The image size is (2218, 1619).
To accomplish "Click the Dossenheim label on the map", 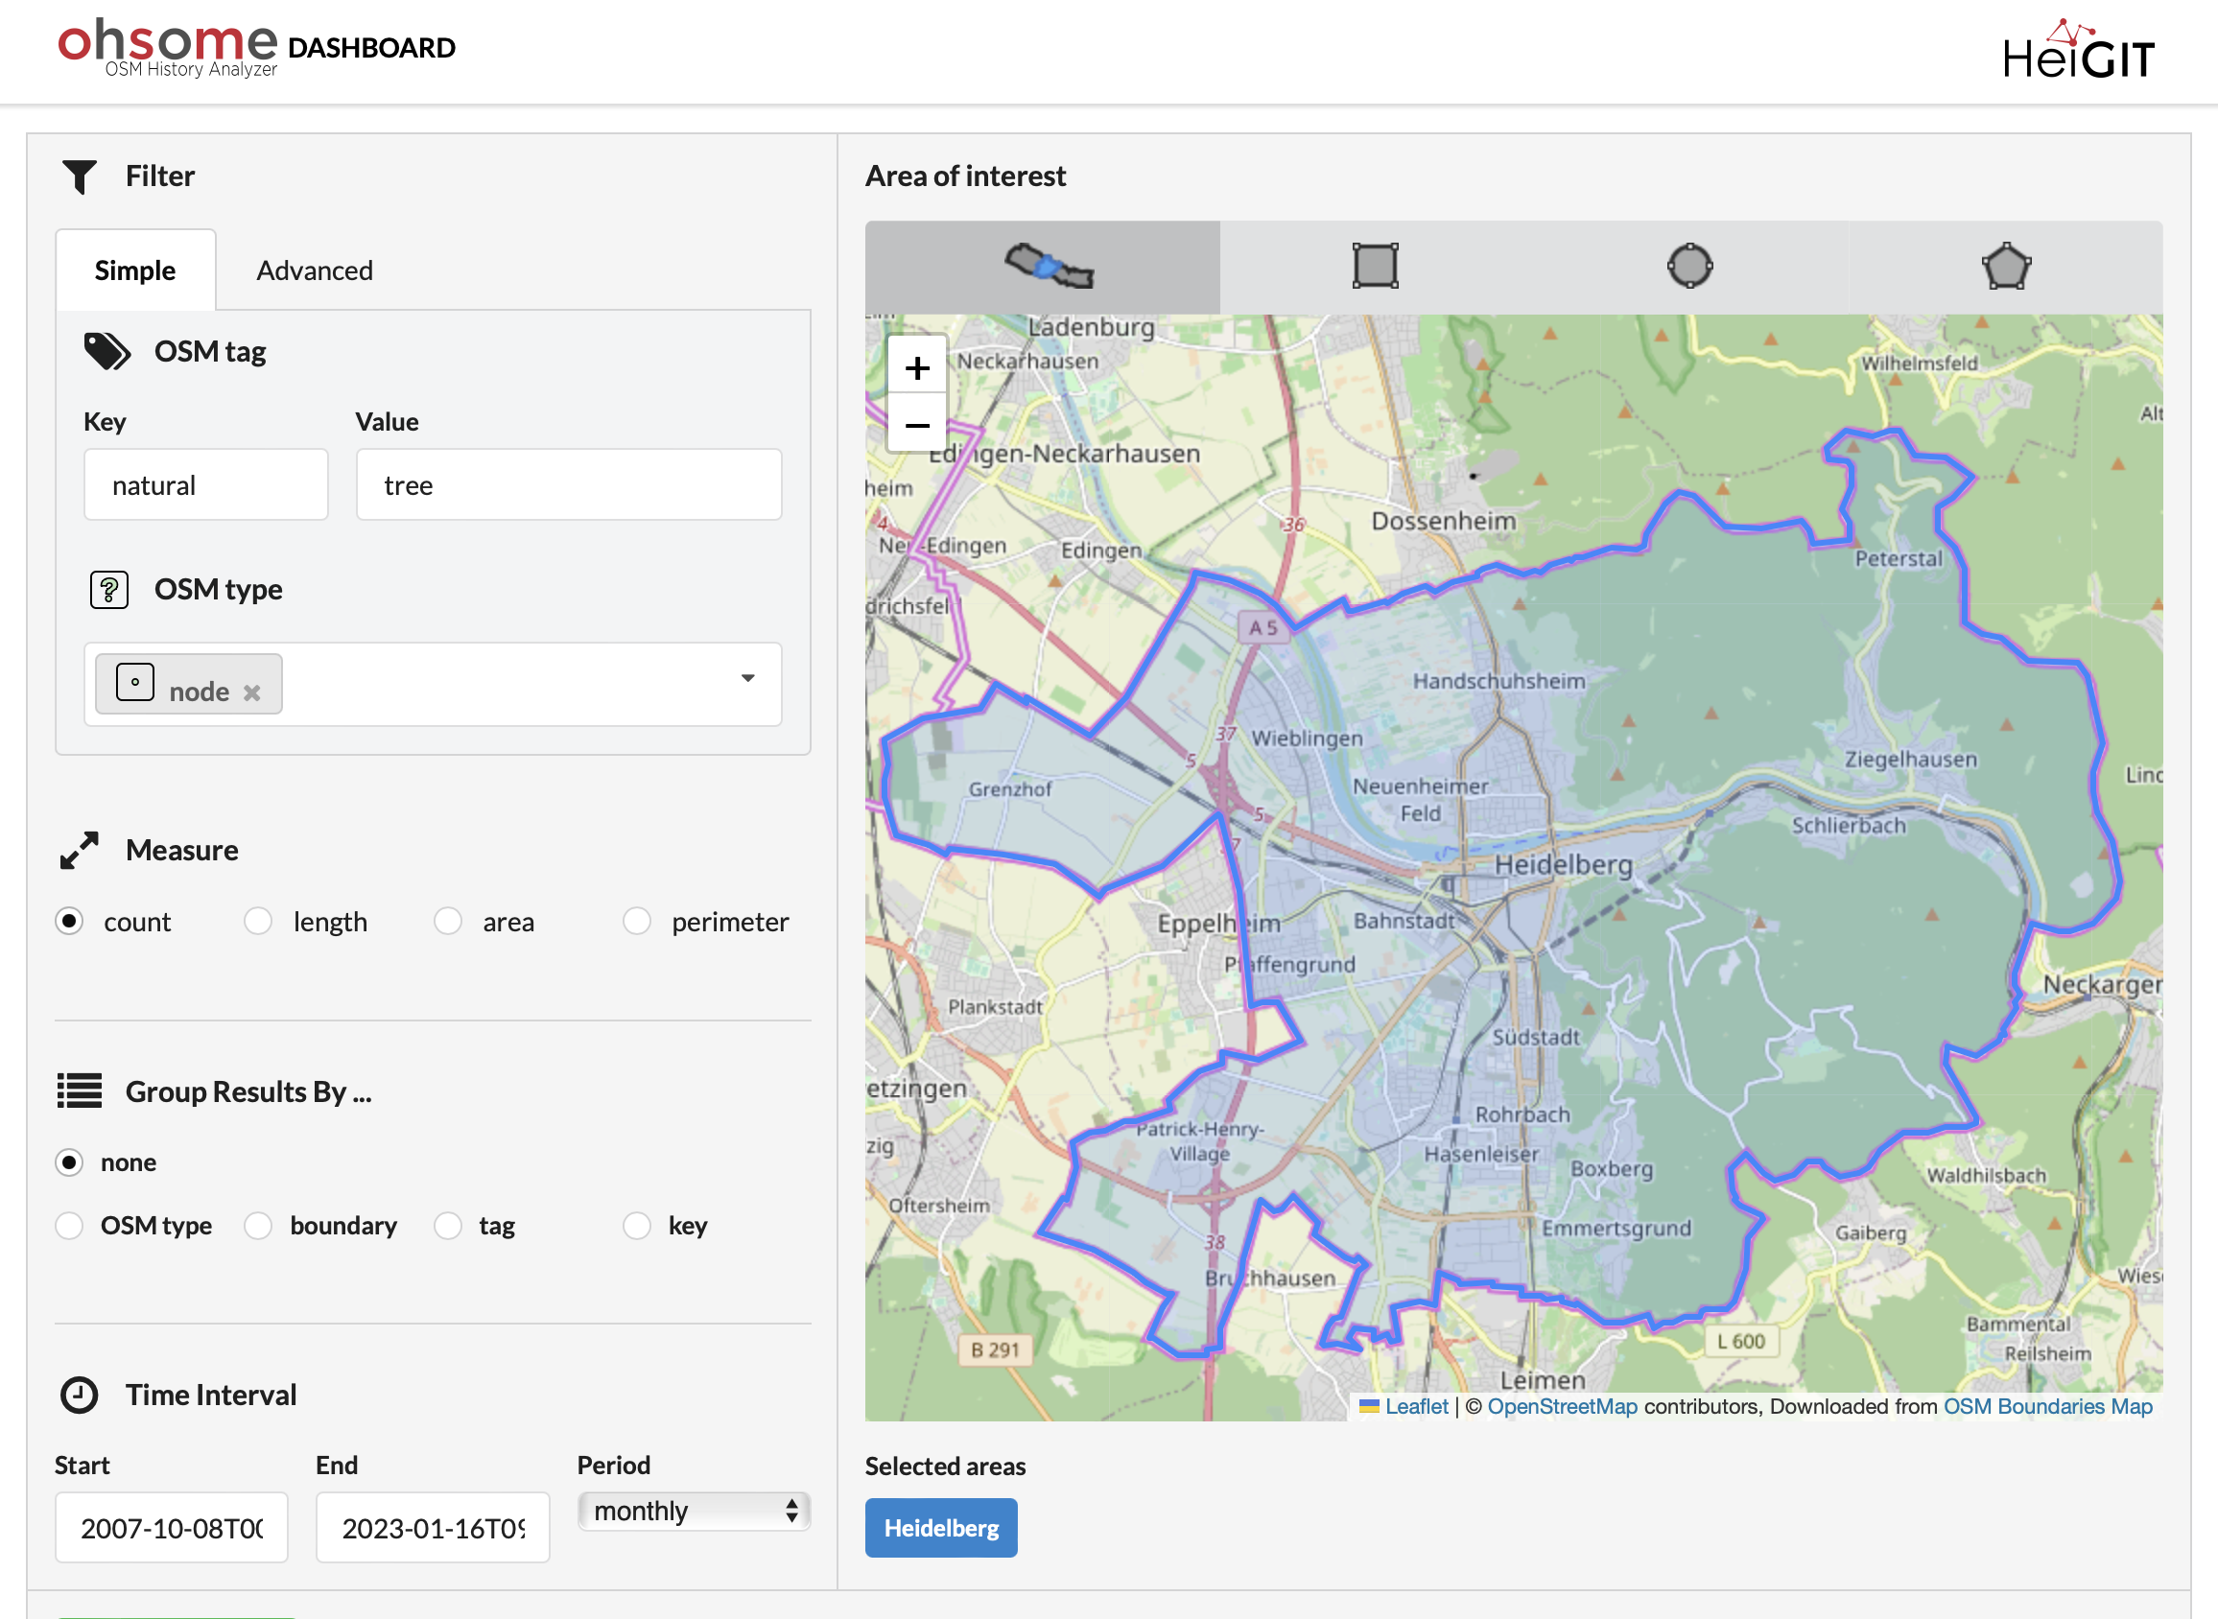I will point(1443,522).
